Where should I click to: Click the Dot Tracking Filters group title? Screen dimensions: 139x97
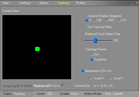[100, 27]
